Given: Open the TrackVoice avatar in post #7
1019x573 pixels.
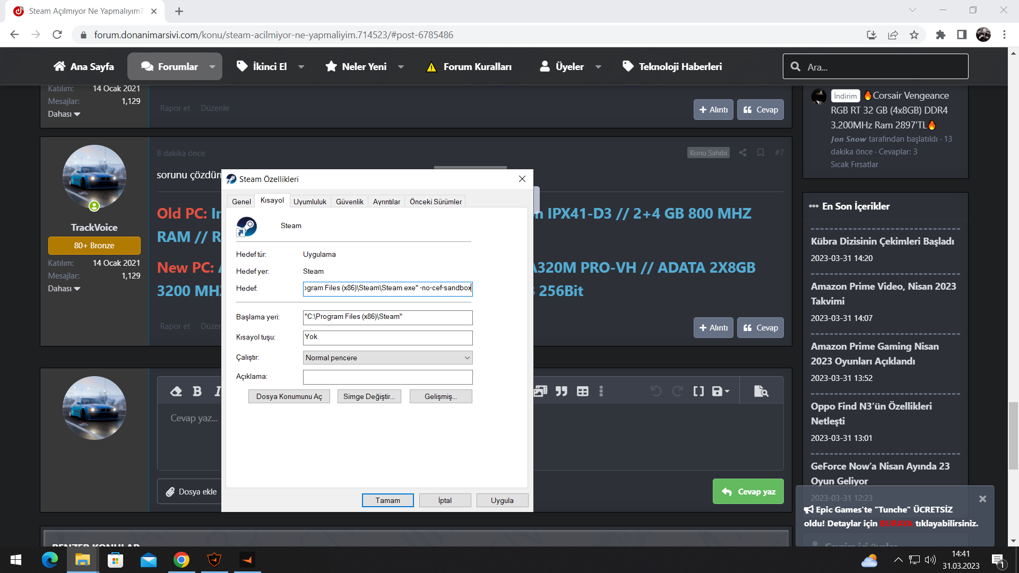Looking at the screenshot, I should (x=94, y=177).
